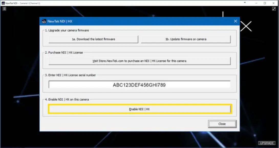Viewport: 279px width, 148px height.
Task: Click the UPGRADE button in monitor window
Action: [267, 143]
